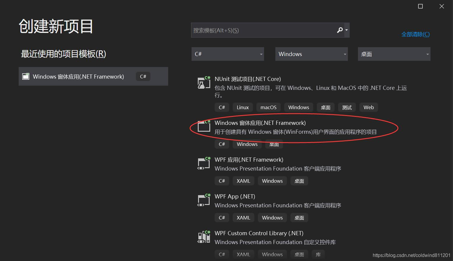Click the recent template's window icon
The image size is (453, 261).
(26, 77)
